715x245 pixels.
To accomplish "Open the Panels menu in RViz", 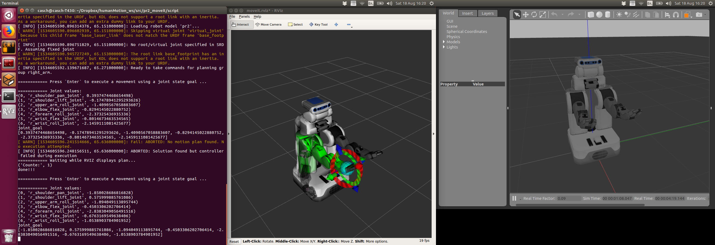I will (x=244, y=17).
